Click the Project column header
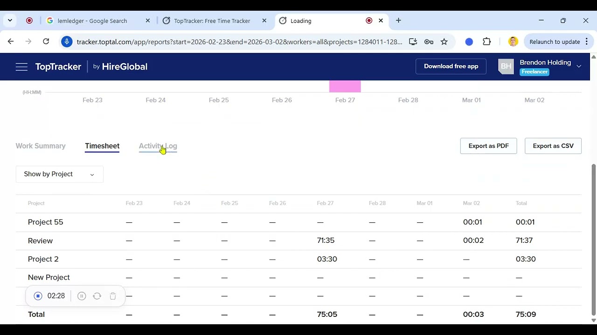Image resolution: width=597 pixels, height=335 pixels. (36, 203)
